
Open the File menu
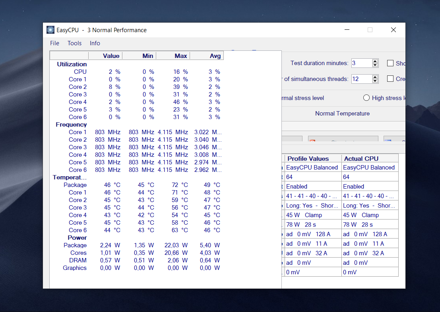coord(54,43)
